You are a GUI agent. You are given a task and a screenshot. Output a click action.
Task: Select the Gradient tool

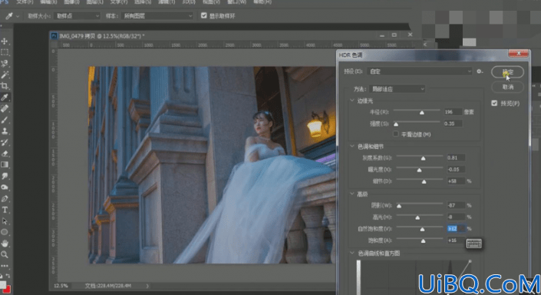click(x=5, y=164)
